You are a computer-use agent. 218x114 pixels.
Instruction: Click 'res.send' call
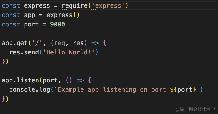click(x=24, y=52)
